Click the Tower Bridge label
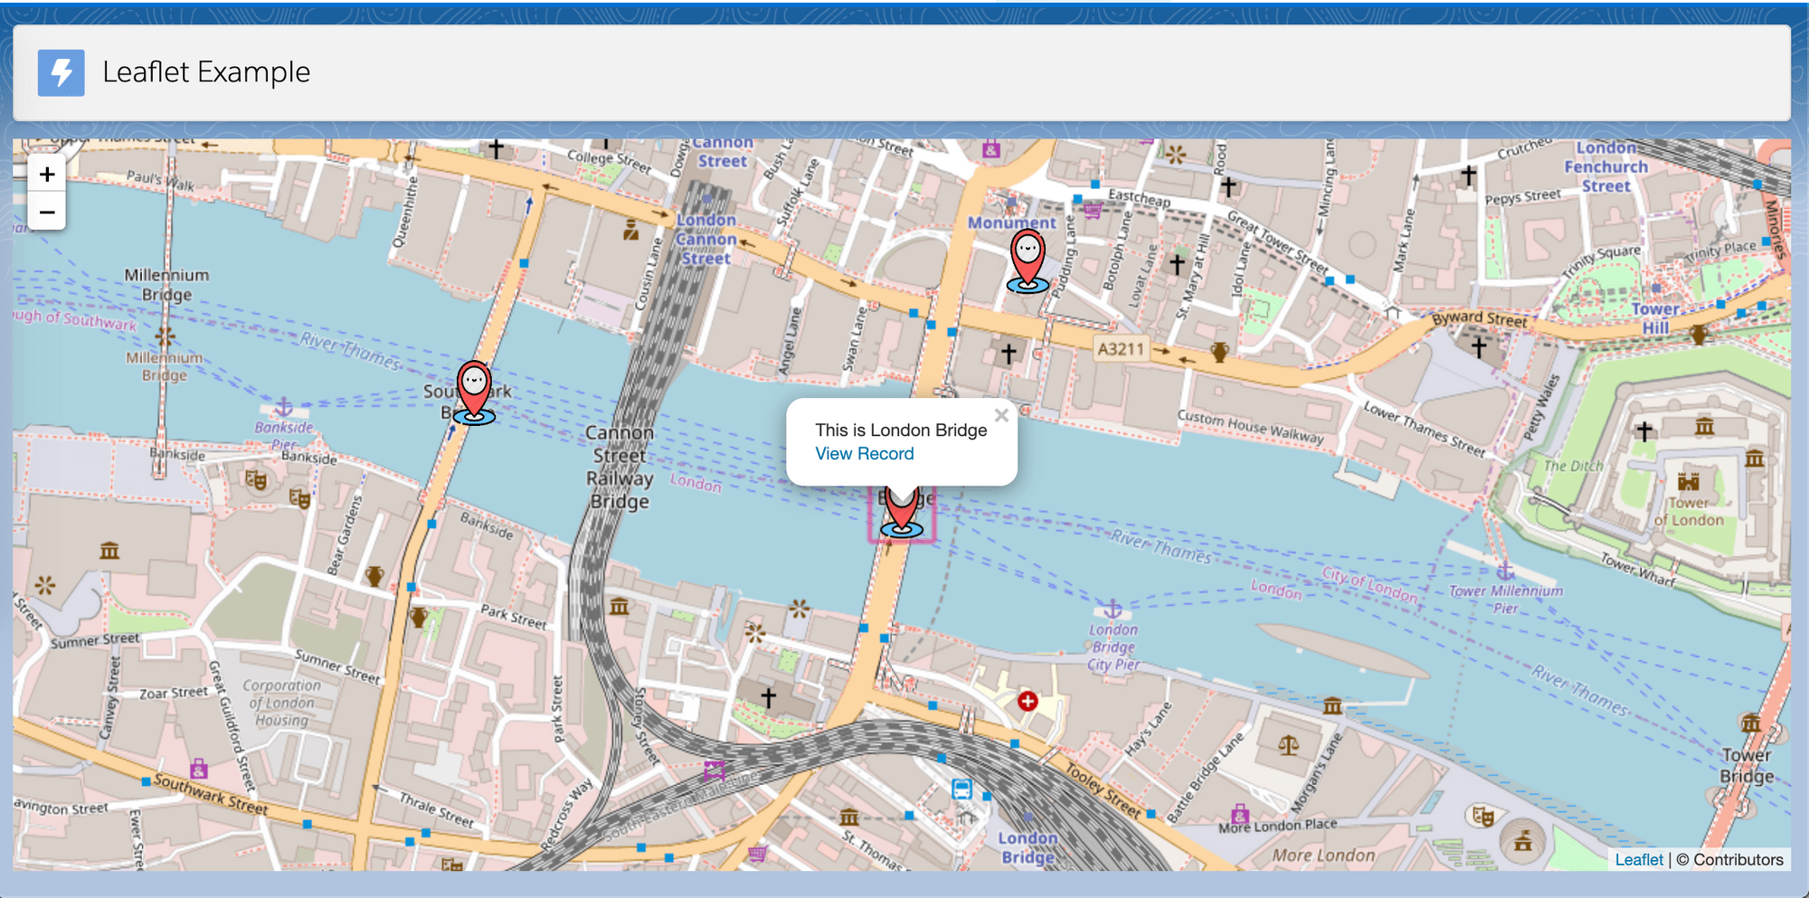This screenshot has height=898, width=1809. point(1746,765)
